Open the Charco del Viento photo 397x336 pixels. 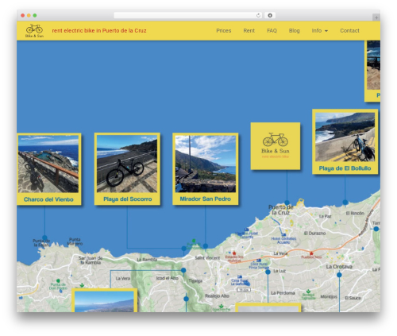pos(48,164)
